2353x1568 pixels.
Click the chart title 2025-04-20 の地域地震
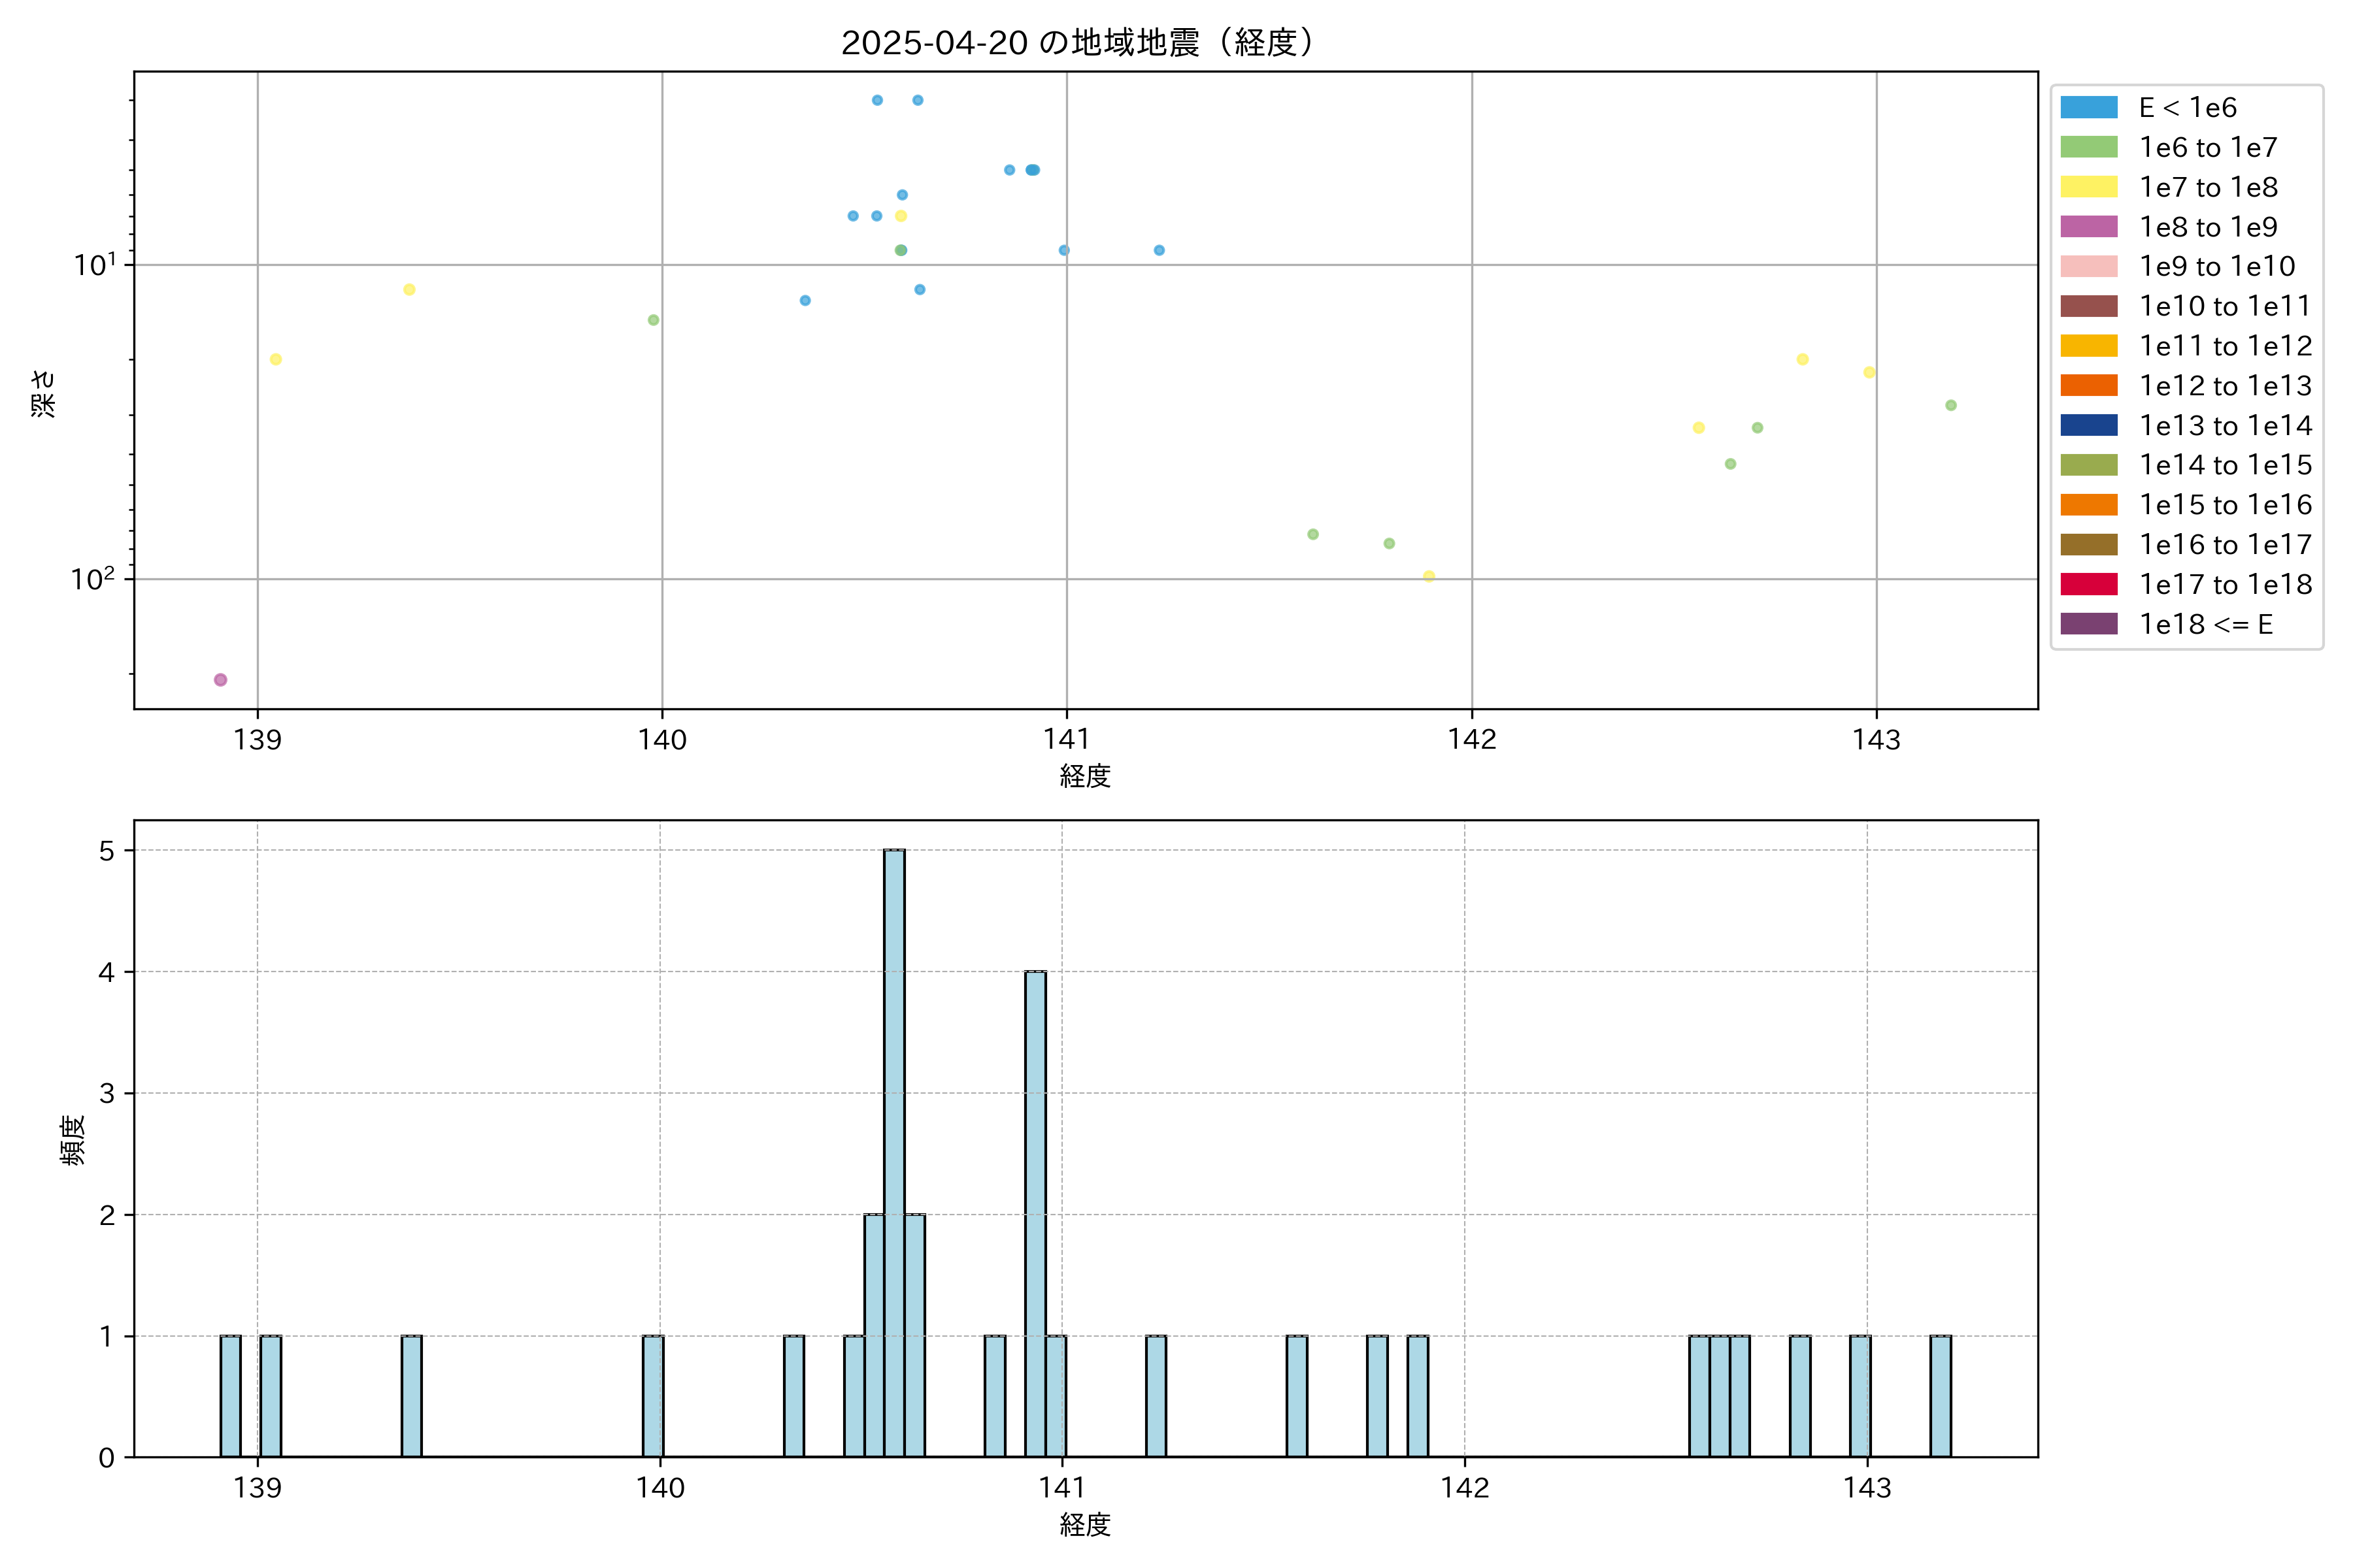coord(1078,43)
